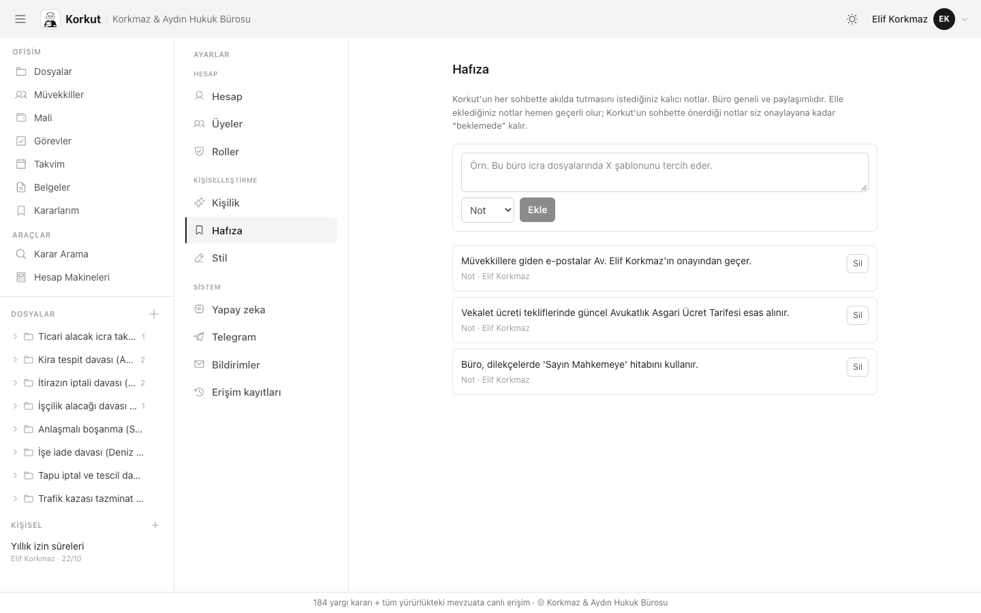Expand Ticari alacak icra folder
The image size is (981, 613).
point(15,336)
